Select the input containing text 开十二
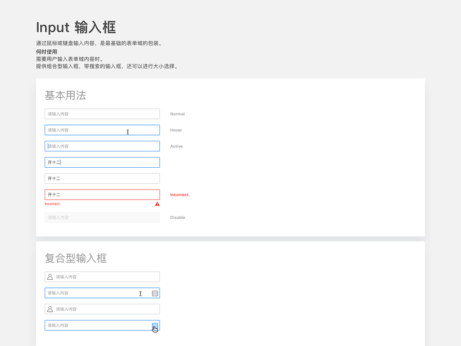 click(x=102, y=162)
